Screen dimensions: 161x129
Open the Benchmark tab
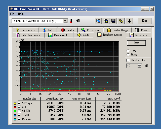click(x=25, y=30)
